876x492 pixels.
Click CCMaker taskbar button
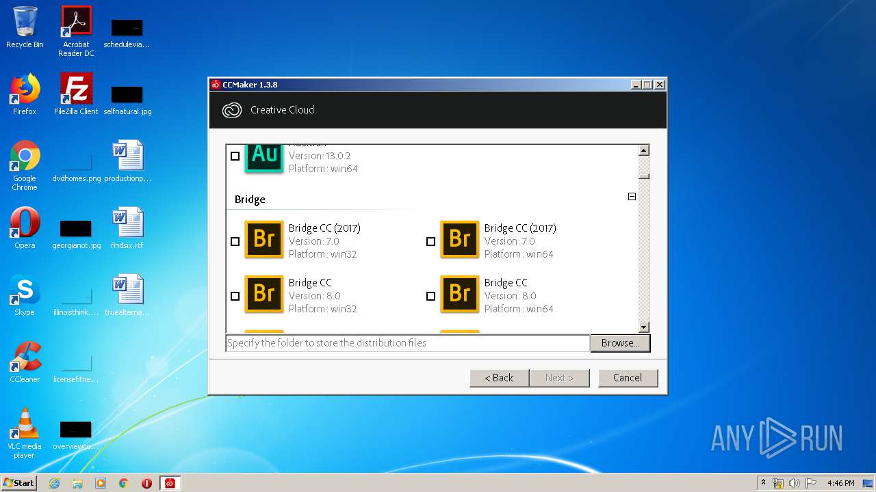tap(170, 483)
